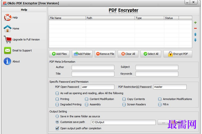Click the Add Files button
Viewport: 202px width, 134px height.
click(59, 54)
